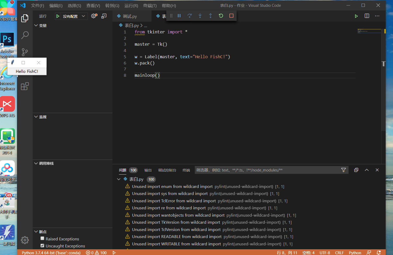Select the 'Unused import enum' warning
The image size is (393, 255).
208,186
